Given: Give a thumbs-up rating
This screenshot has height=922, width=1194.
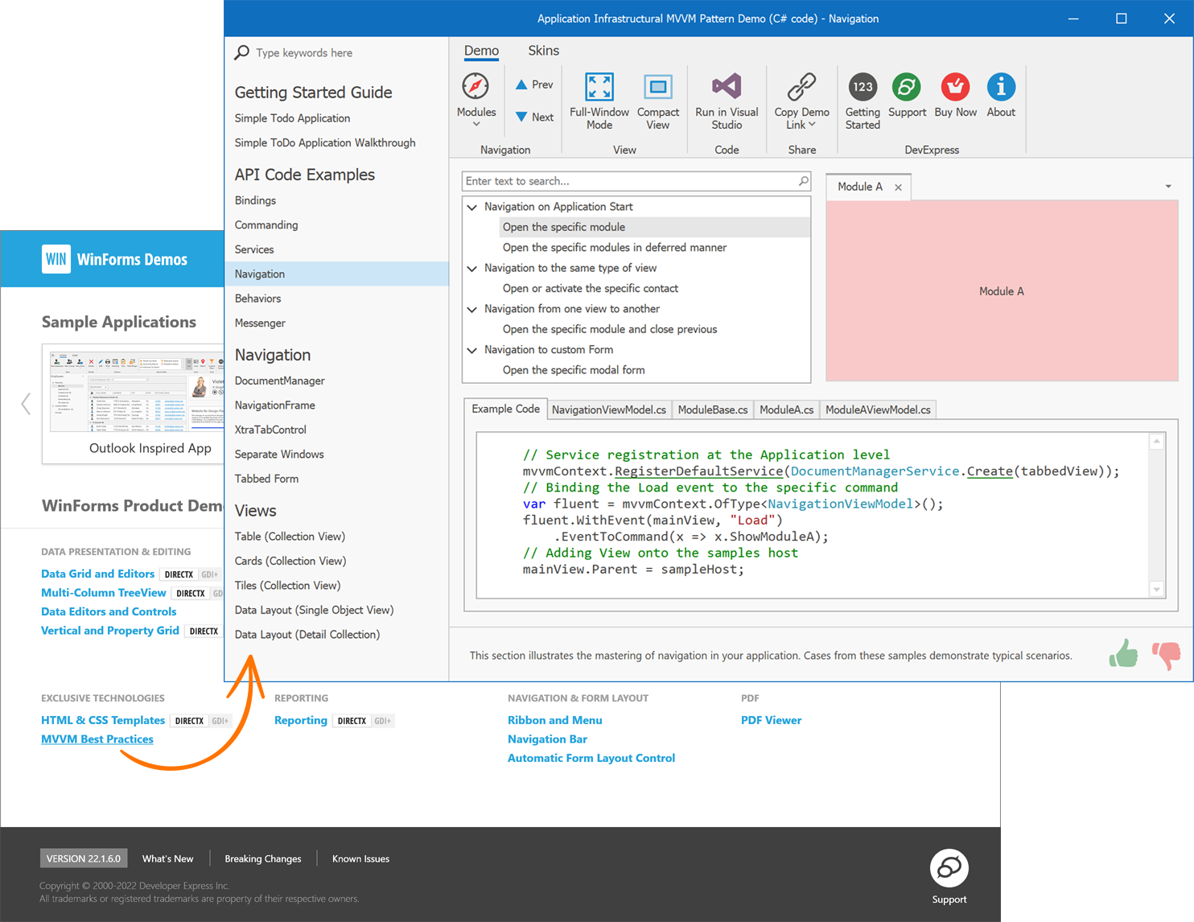Looking at the screenshot, I should click(x=1123, y=653).
